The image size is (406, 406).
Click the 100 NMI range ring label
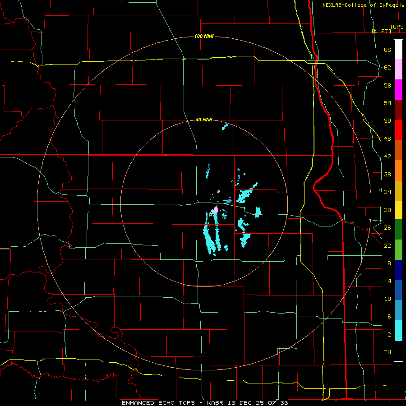[204, 36]
